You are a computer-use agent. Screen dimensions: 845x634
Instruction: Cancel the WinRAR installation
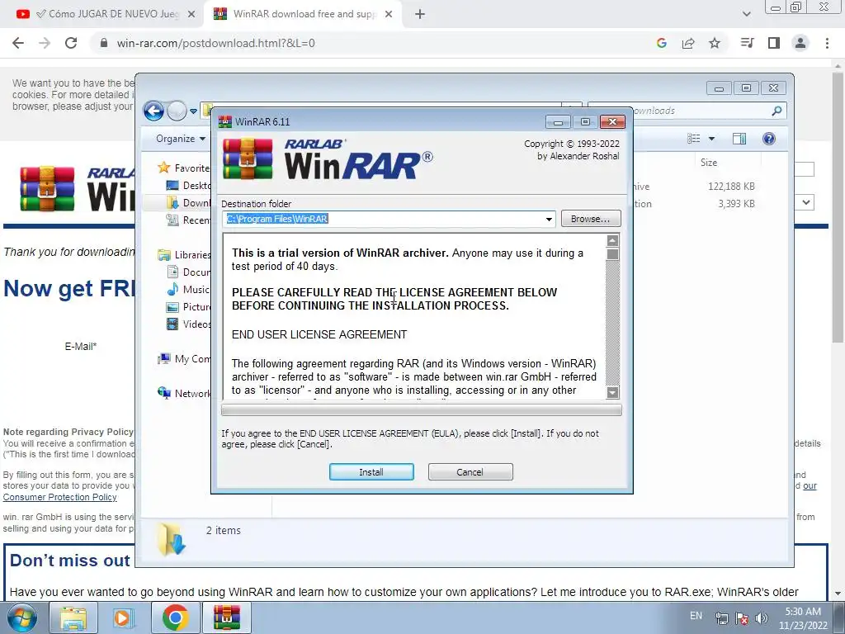(470, 471)
